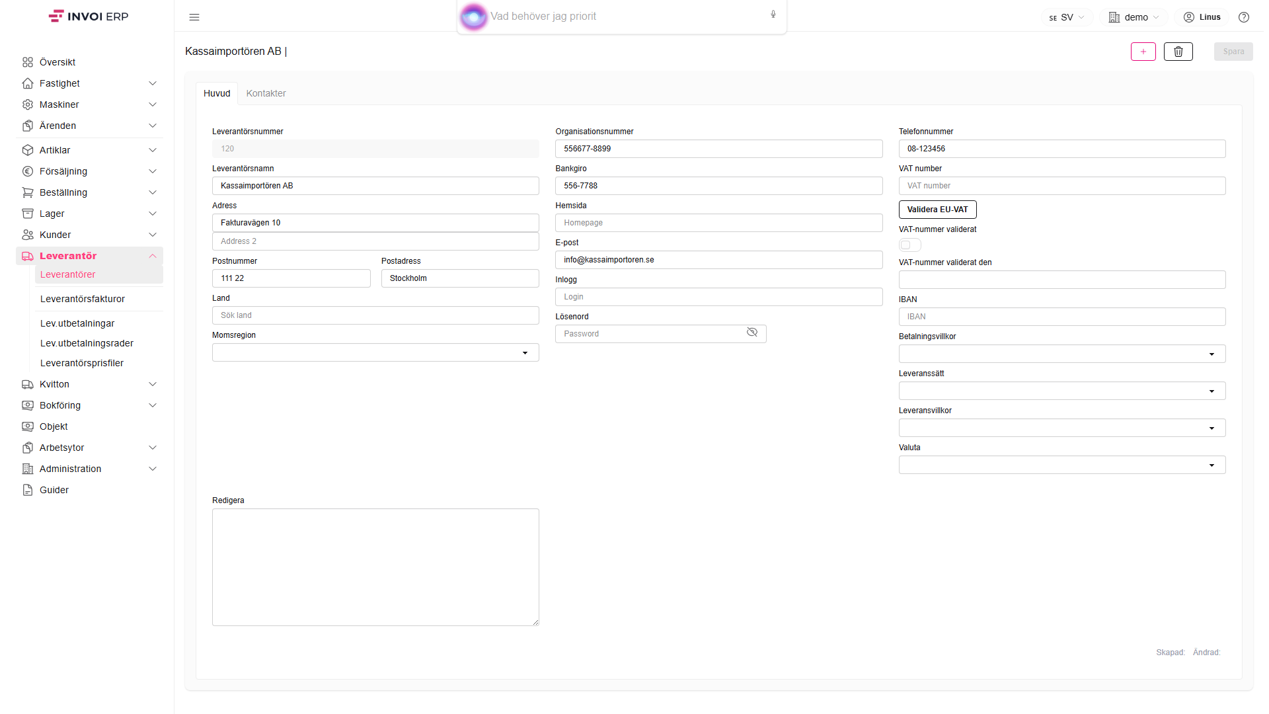
Task: Click the Fastighet house icon
Action: (28, 83)
